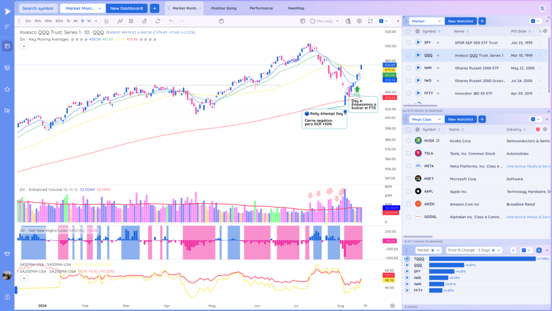
Task: Click the Search symbol field
Action: pos(38,8)
